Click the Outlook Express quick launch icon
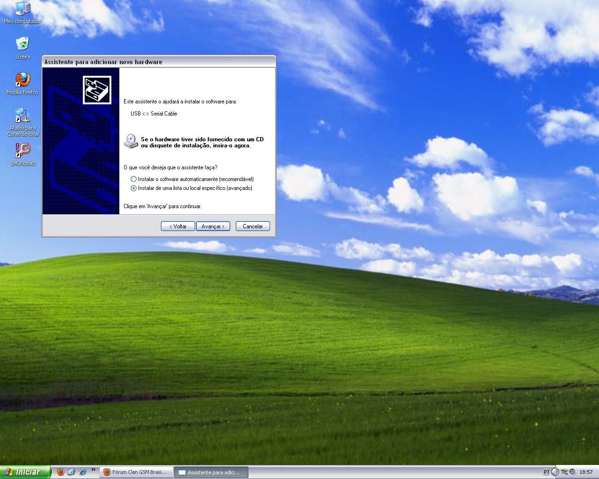599x479 pixels. coord(71,472)
